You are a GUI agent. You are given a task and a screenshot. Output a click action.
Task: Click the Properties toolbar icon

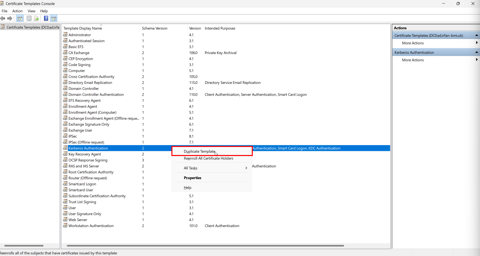point(29,18)
